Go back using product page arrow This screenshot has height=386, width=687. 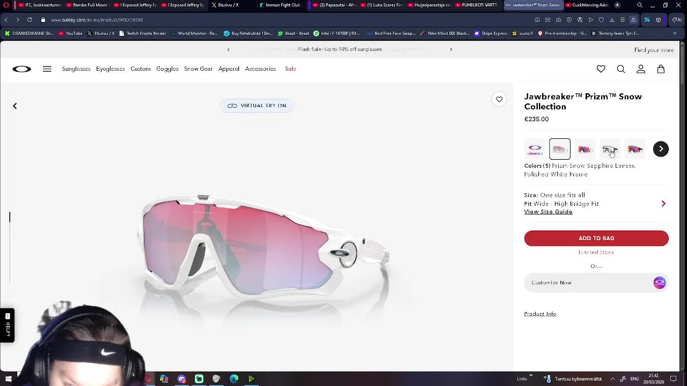15,106
